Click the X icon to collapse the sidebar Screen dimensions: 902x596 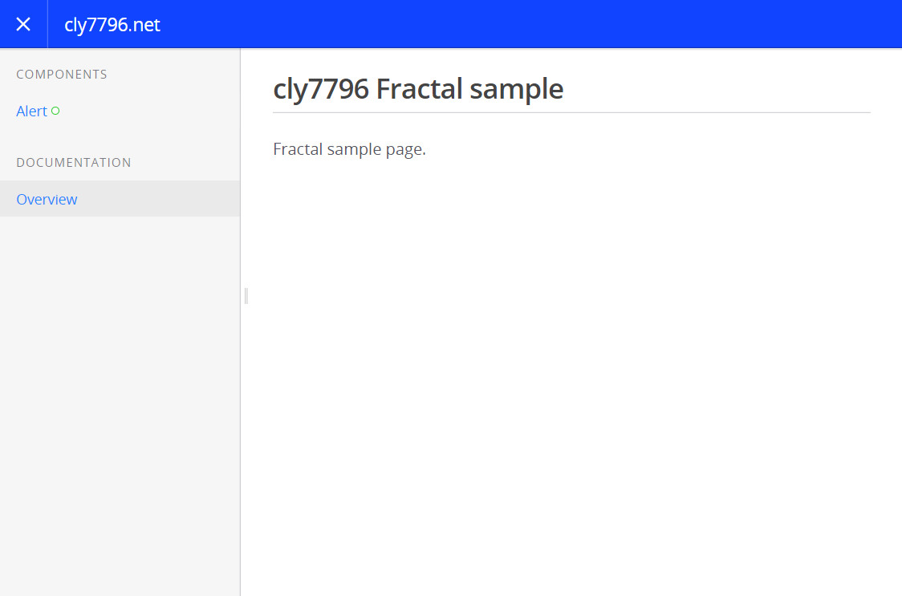click(23, 24)
